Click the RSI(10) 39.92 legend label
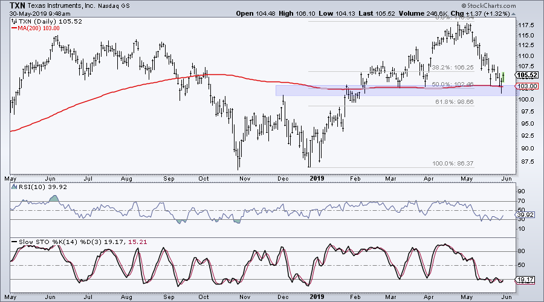The height and width of the screenshot is (302, 544). tap(43, 187)
